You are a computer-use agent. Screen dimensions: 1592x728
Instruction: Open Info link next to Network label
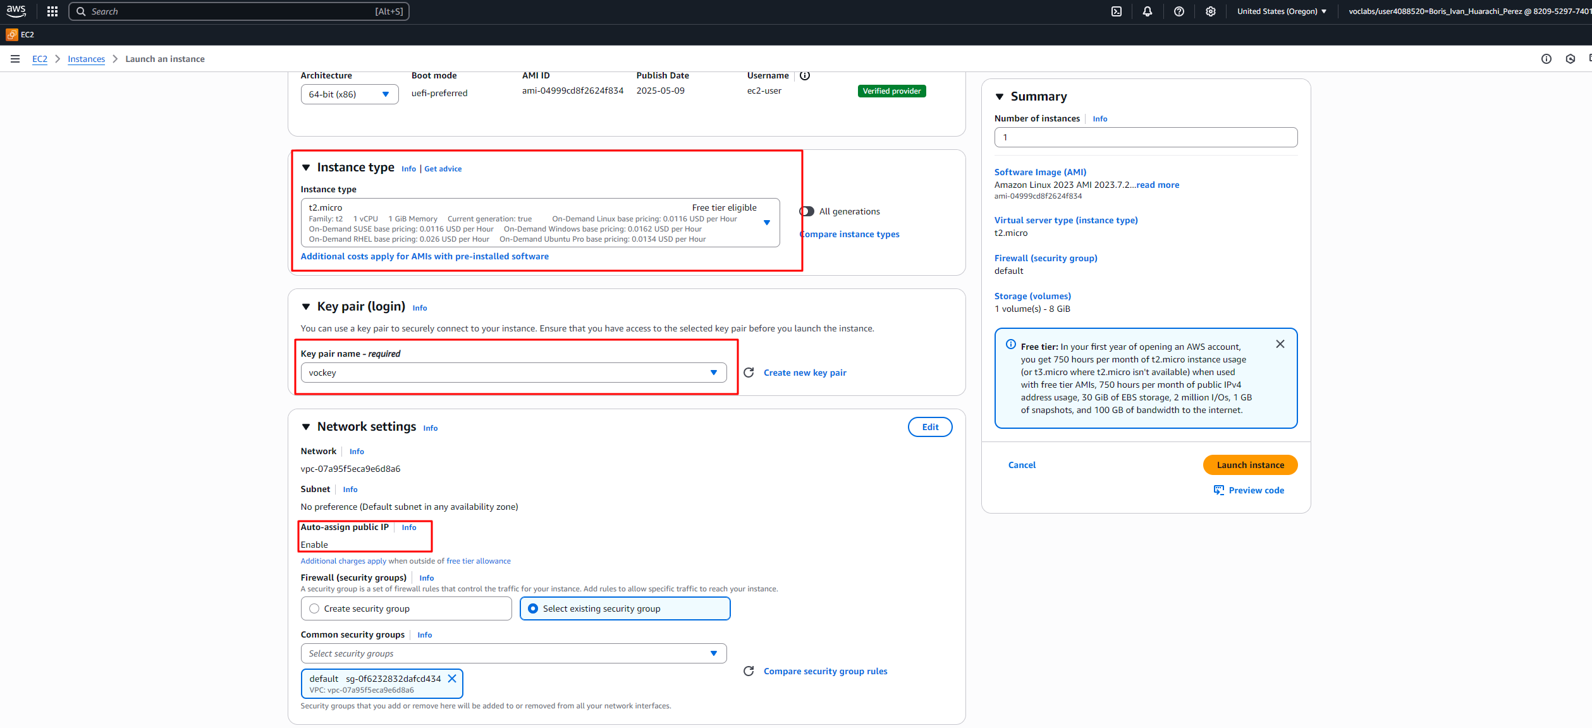point(357,452)
